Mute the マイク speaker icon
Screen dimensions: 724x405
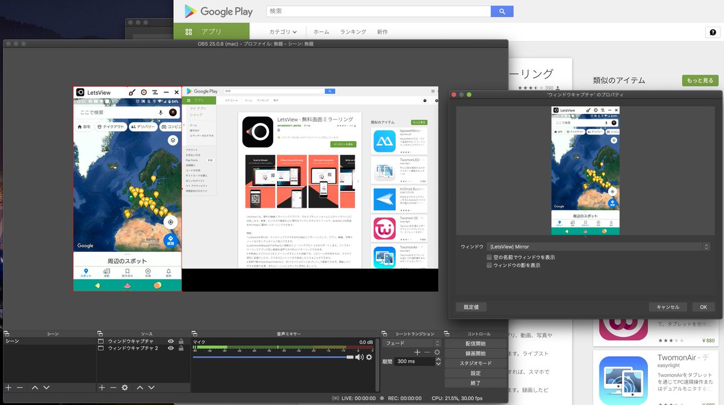click(359, 357)
